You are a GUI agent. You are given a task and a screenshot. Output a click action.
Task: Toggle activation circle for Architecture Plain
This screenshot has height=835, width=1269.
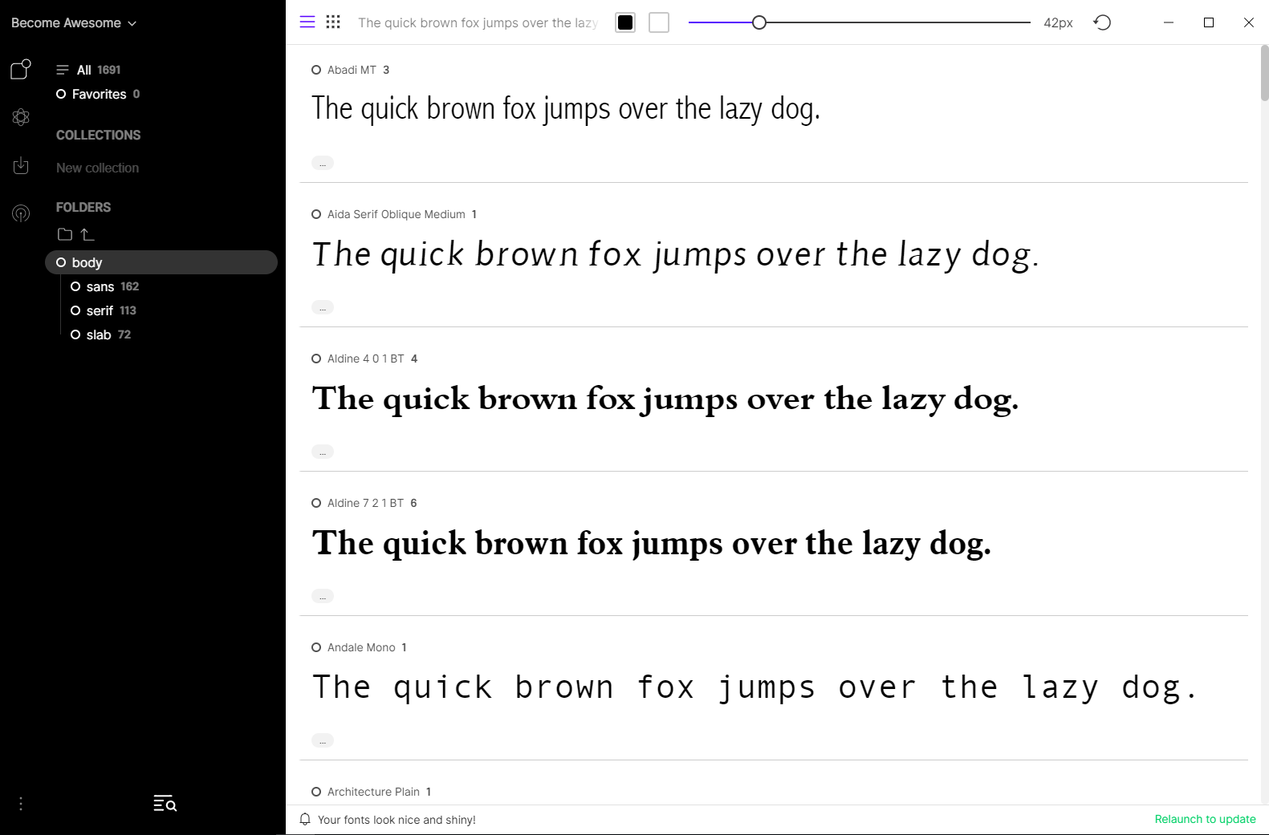(x=316, y=792)
